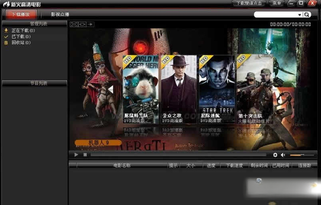
Task: Click the search input field
Action: pyautogui.click(x=275, y=15)
